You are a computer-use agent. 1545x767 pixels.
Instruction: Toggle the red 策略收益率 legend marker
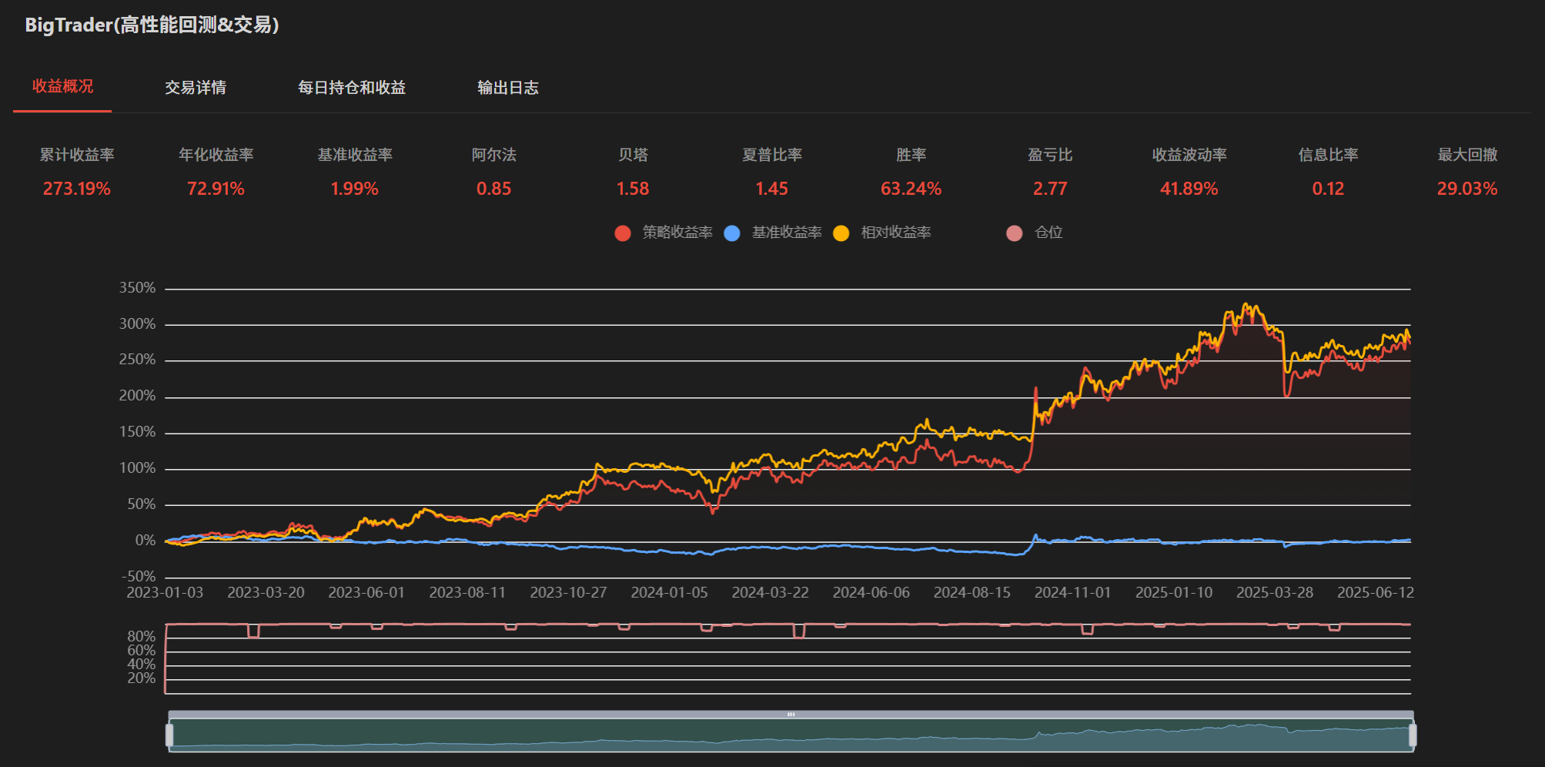[623, 233]
